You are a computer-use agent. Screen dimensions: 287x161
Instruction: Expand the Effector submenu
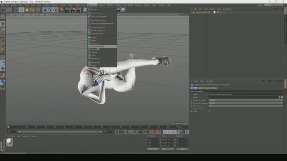[x=102, y=9]
